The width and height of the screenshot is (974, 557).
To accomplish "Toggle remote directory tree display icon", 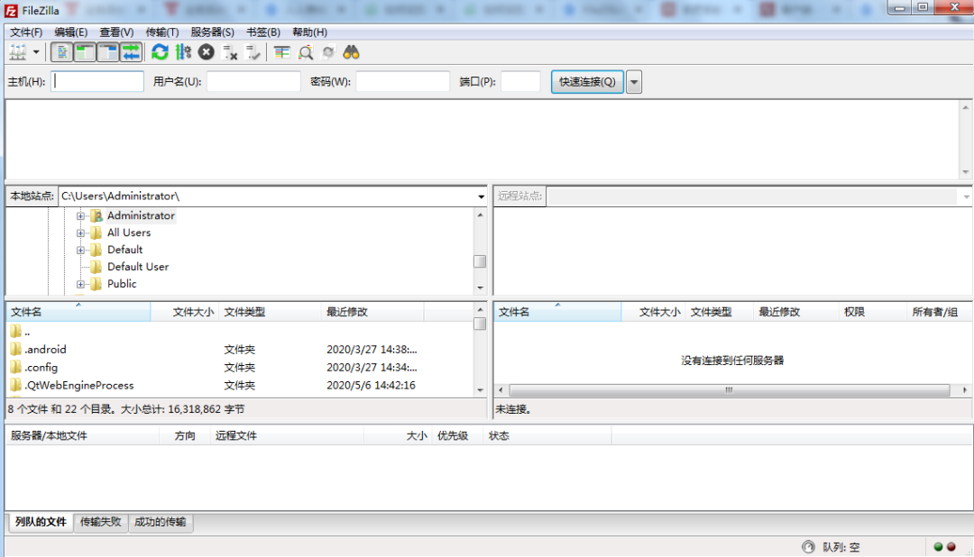I will pos(108,52).
